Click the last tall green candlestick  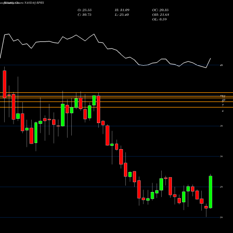point(211,192)
